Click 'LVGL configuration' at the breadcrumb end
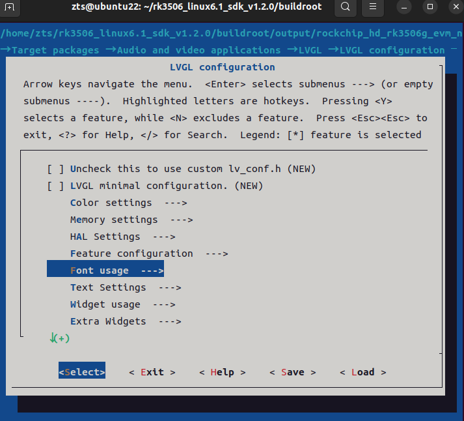Image resolution: width=464 pixels, height=421 pixels. tap(392, 50)
